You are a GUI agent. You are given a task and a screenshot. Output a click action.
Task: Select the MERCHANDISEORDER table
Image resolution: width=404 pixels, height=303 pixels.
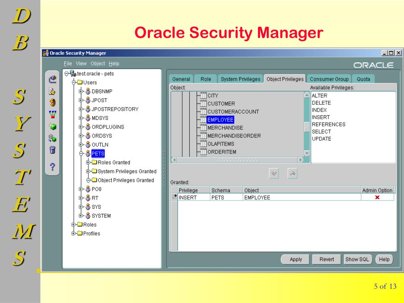pyautogui.click(x=234, y=136)
